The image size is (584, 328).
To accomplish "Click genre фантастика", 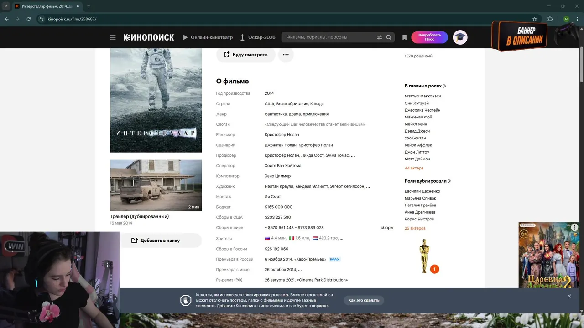I will [x=276, y=114].
